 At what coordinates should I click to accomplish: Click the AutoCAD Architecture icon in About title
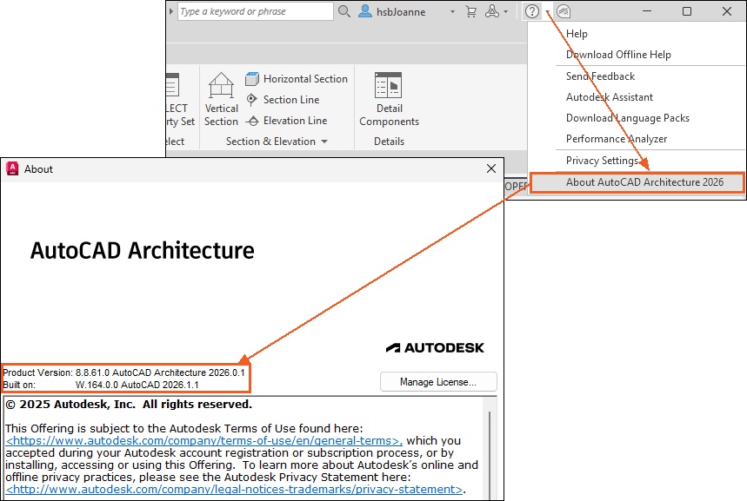12,169
